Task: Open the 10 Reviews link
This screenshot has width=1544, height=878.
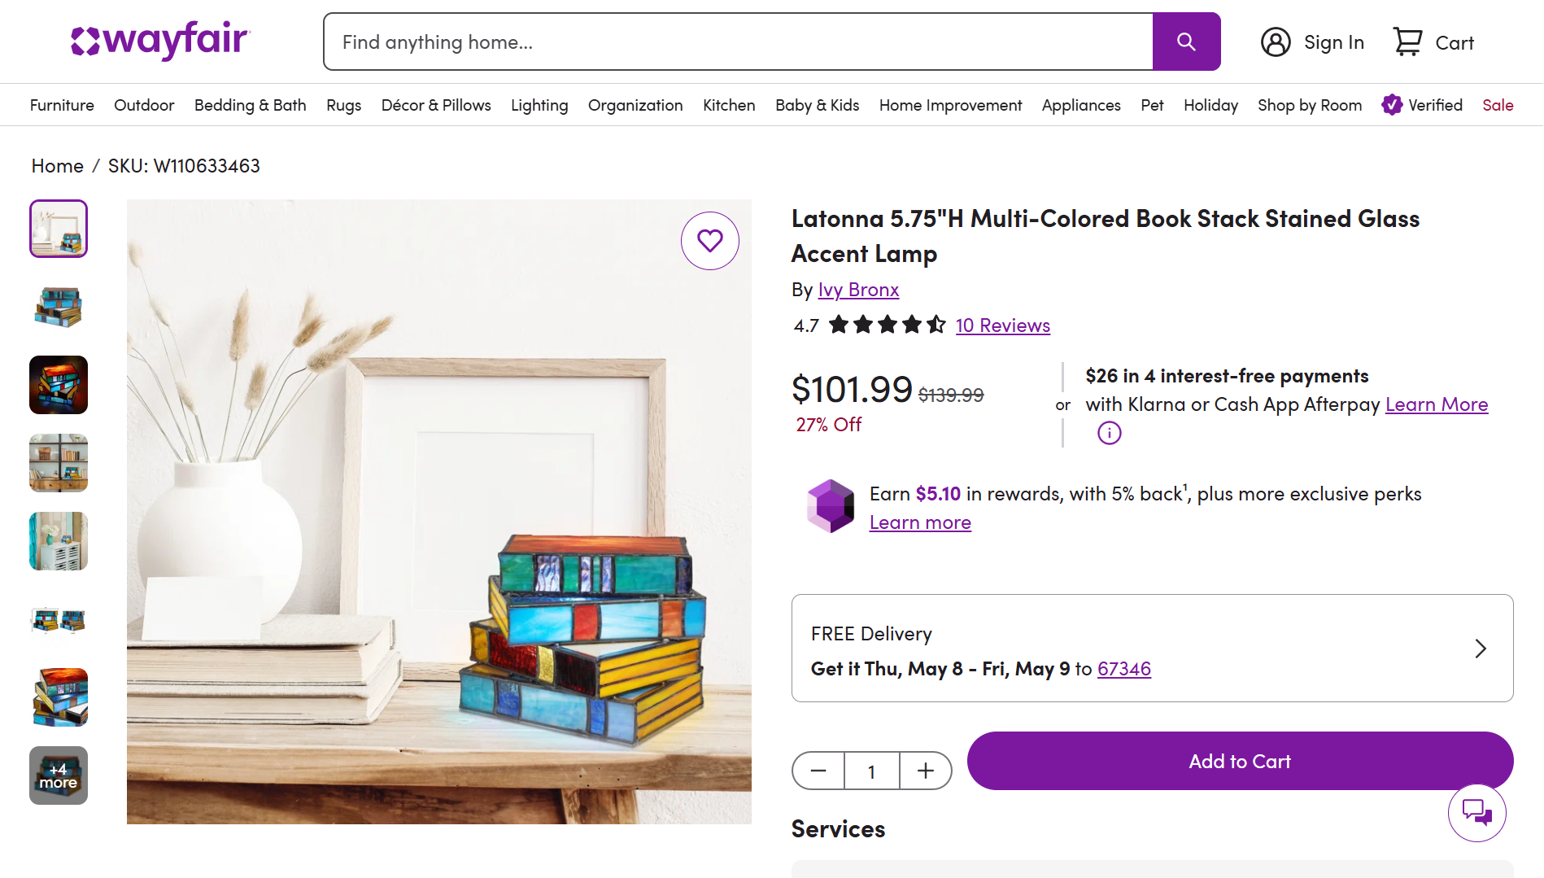Action: click(1002, 325)
